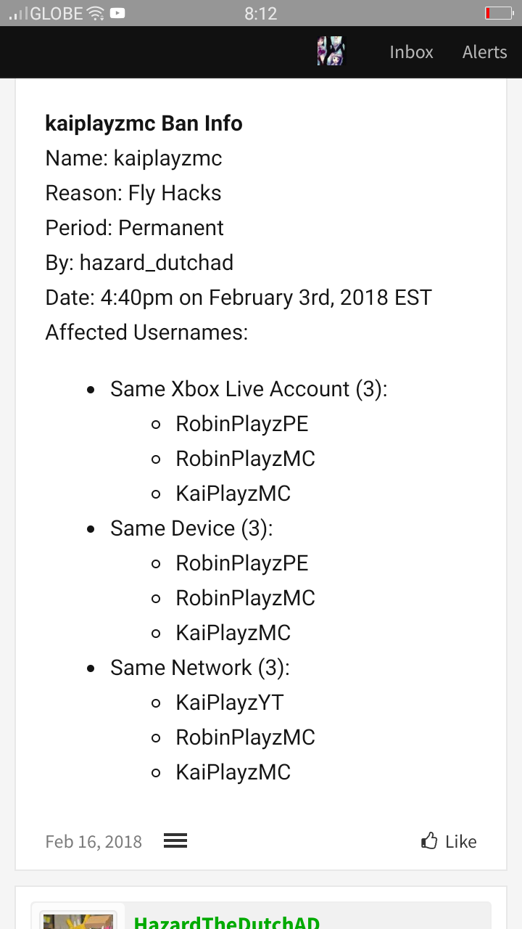Tap the GLOBE signal strength indicator
This screenshot has width=522, height=929.
(20, 13)
